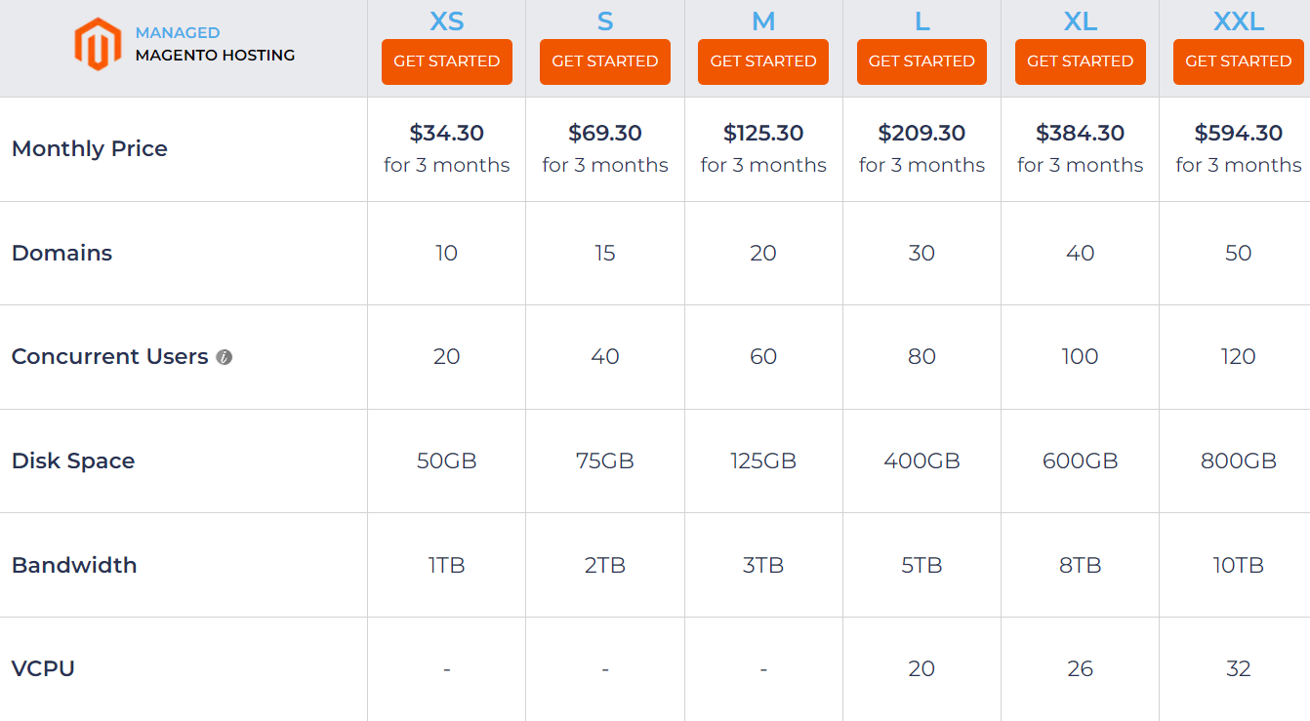Click the $34.30 monthly price
The image size is (1310, 721).
pos(446,133)
